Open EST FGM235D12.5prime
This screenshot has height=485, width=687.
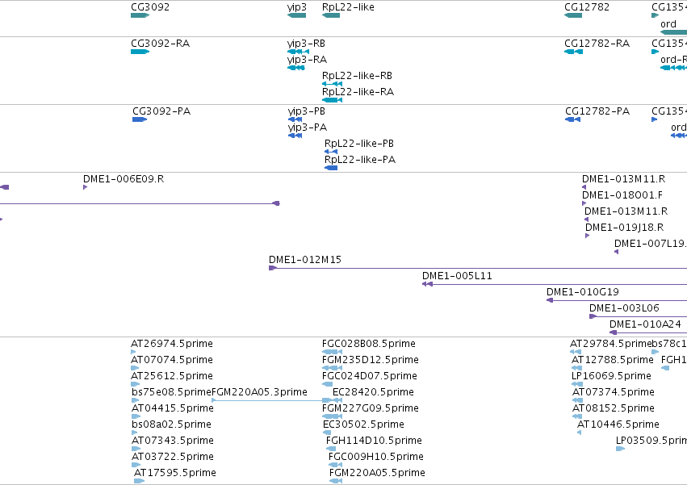click(371, 360)
